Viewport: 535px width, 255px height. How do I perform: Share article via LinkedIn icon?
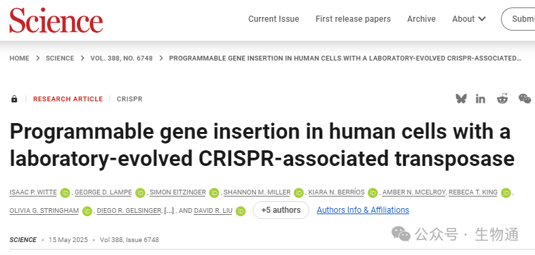(x=481, y=99)
